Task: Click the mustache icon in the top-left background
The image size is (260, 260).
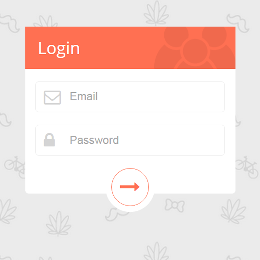Action: (x=10, y=23)
